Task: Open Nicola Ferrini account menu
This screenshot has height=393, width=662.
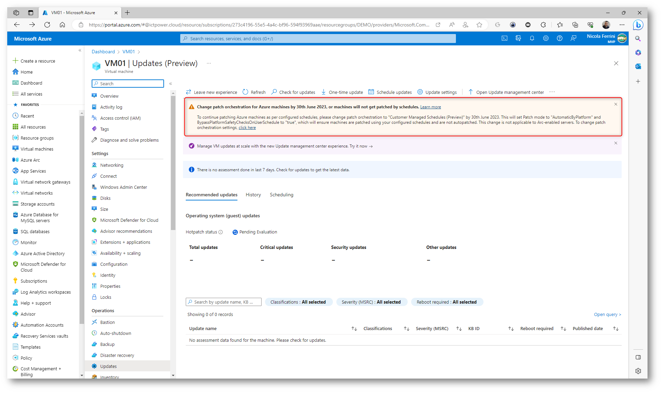Action: pos(607,39)
